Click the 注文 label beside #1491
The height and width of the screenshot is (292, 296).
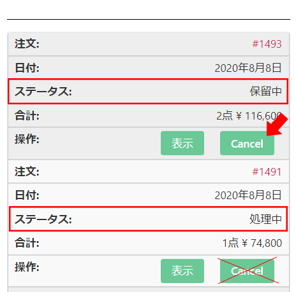pyautogui.click(x=27, y=171)
